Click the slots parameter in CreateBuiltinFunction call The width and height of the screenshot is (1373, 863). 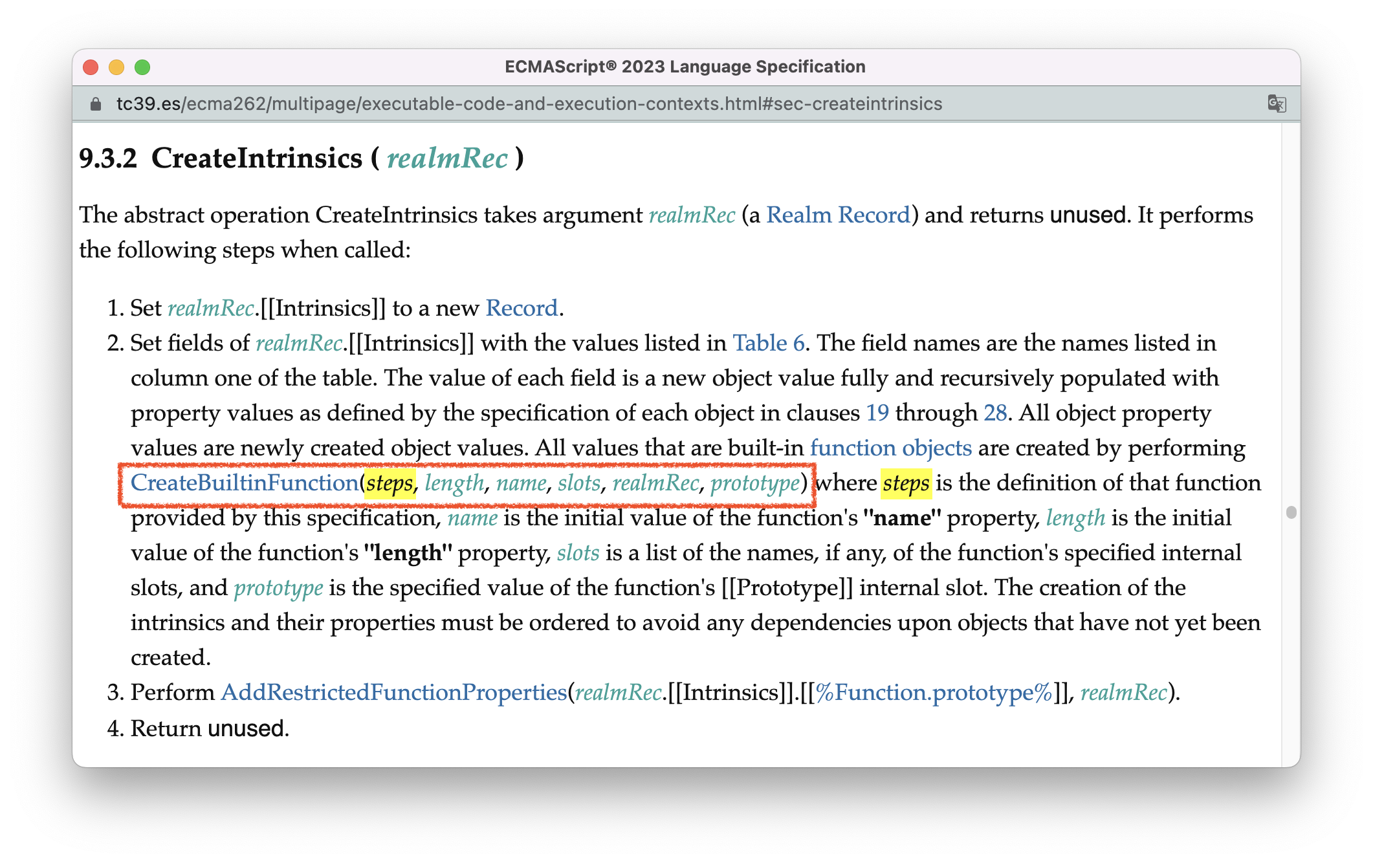[x=579, y=483]
